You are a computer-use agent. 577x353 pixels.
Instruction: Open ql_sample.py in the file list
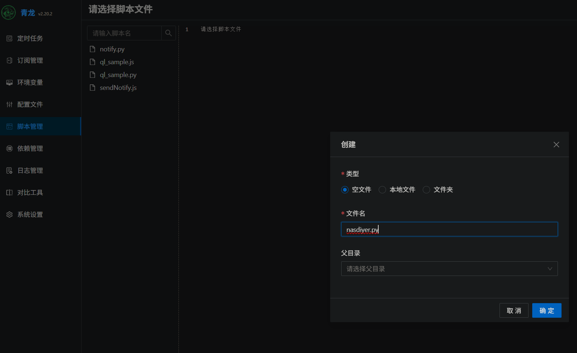pyautogui.click(x=118, y=75)
